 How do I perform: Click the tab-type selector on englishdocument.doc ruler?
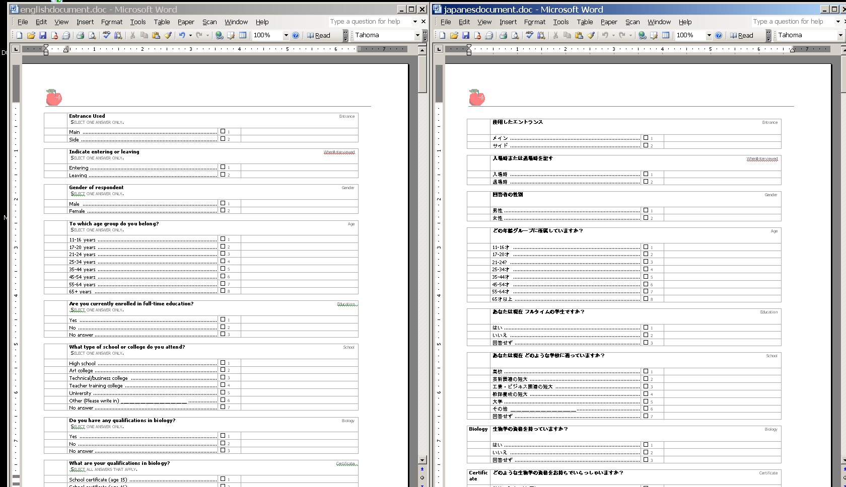(16, 49)
